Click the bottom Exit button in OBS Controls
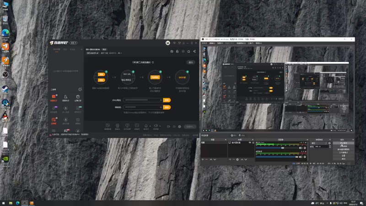 [x=344, y=159]
